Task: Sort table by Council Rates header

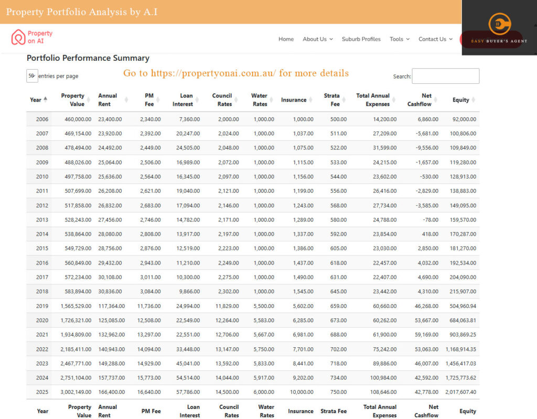Action: (222, 100)
